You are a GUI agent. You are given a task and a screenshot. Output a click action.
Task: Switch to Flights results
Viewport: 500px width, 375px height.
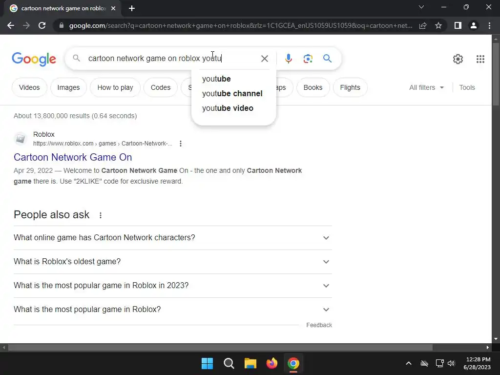pos(350,87)
